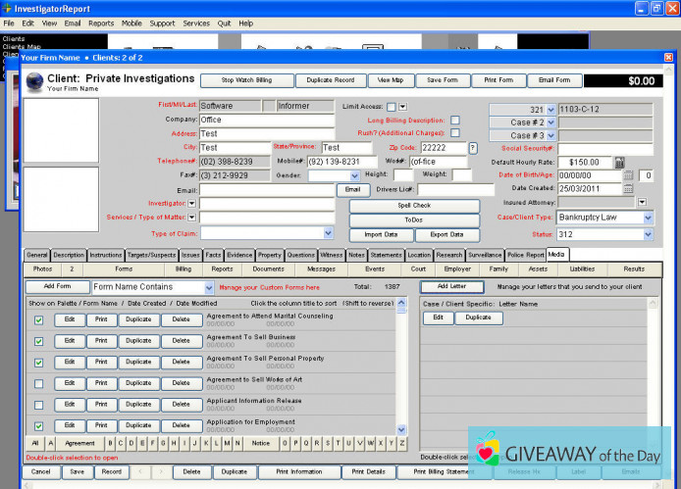Click the Company input field
This screenshot has width=681, height=489.
click(265, 120)
